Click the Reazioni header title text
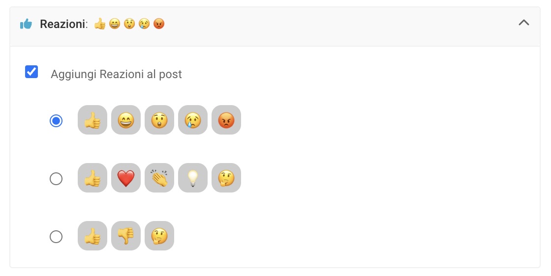The height and width of the screenshot is (276, 551). (63, 24)
